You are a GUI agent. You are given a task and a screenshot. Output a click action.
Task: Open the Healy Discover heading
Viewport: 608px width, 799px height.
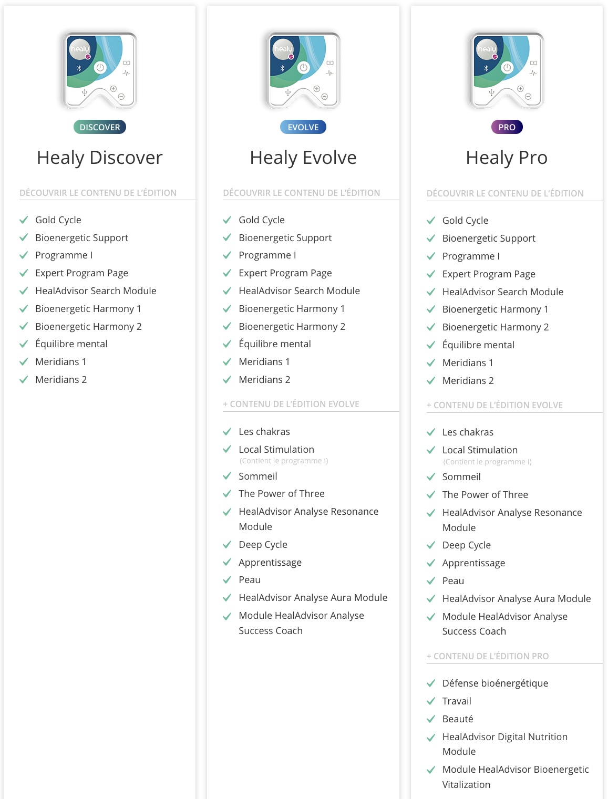[100, 158]
